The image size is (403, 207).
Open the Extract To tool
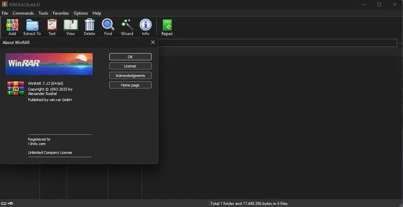point(32,27)
